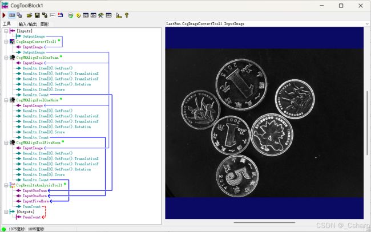
Task: Select the [Inputs] tree node
Action: 24,31
